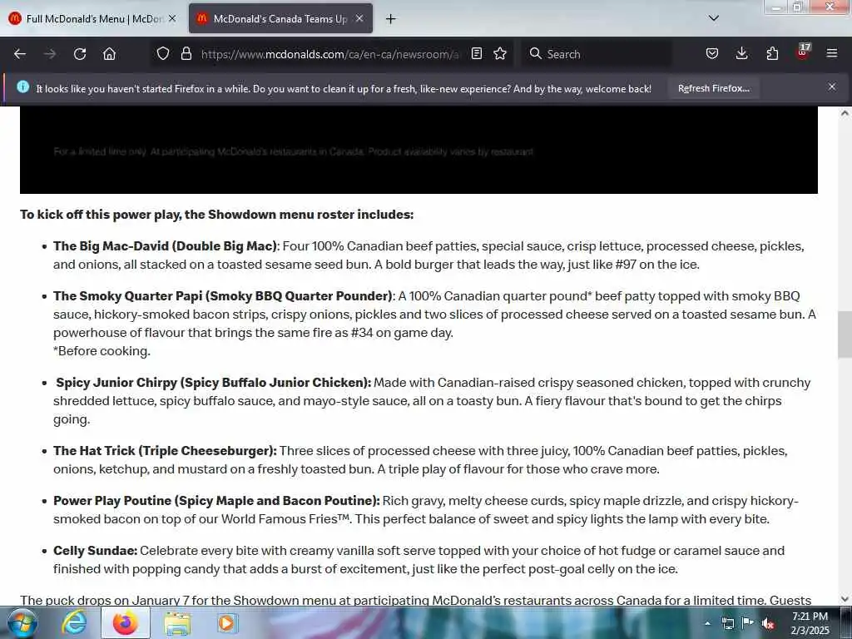The image size is (852, 639).
Task: Bookmark this page with the star
Action: coord(500,53)
